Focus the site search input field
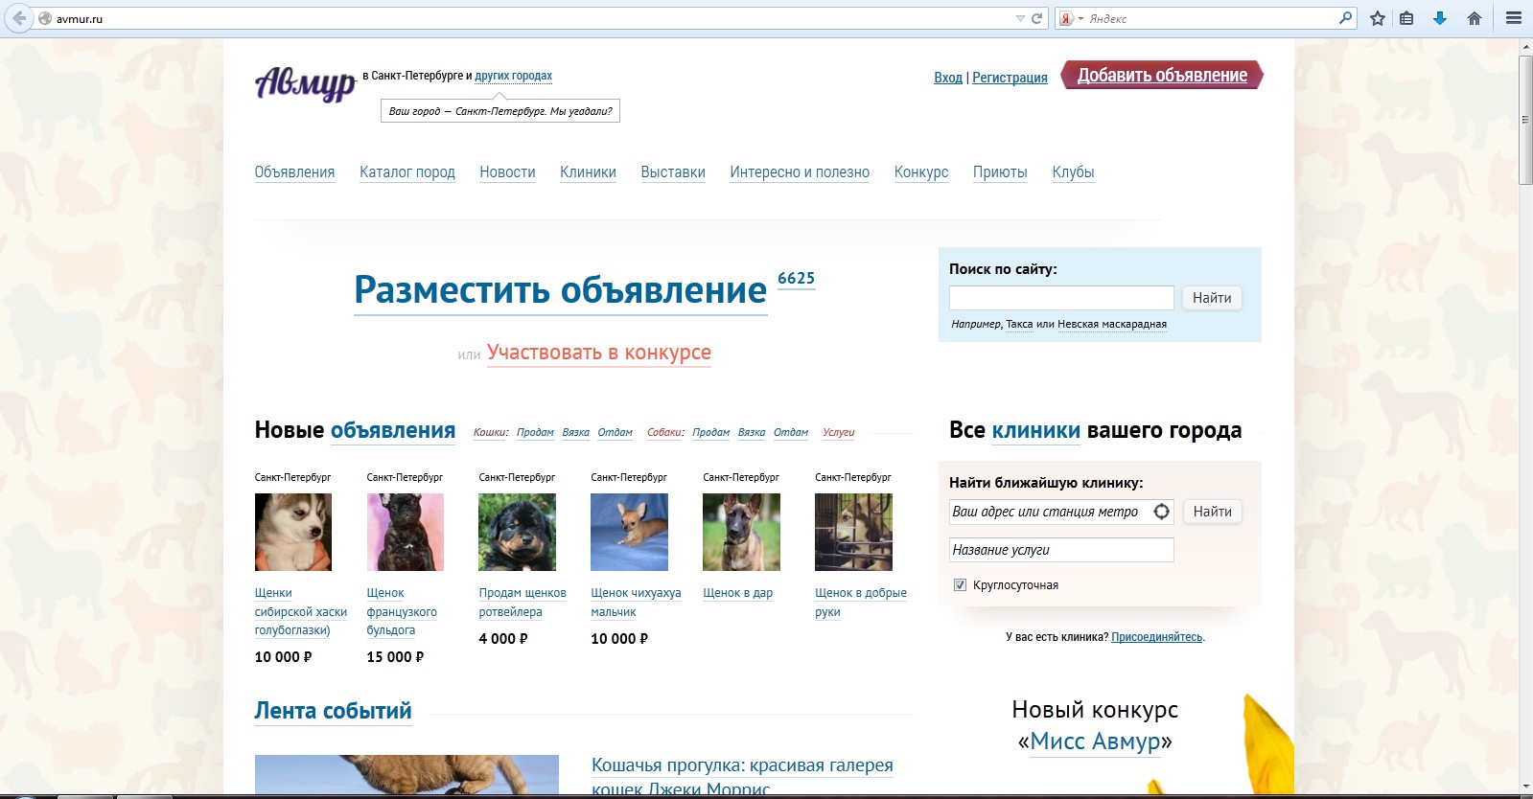This screenshot has height=799, width=1533. pyautogui.click(x=1061, y=298)
